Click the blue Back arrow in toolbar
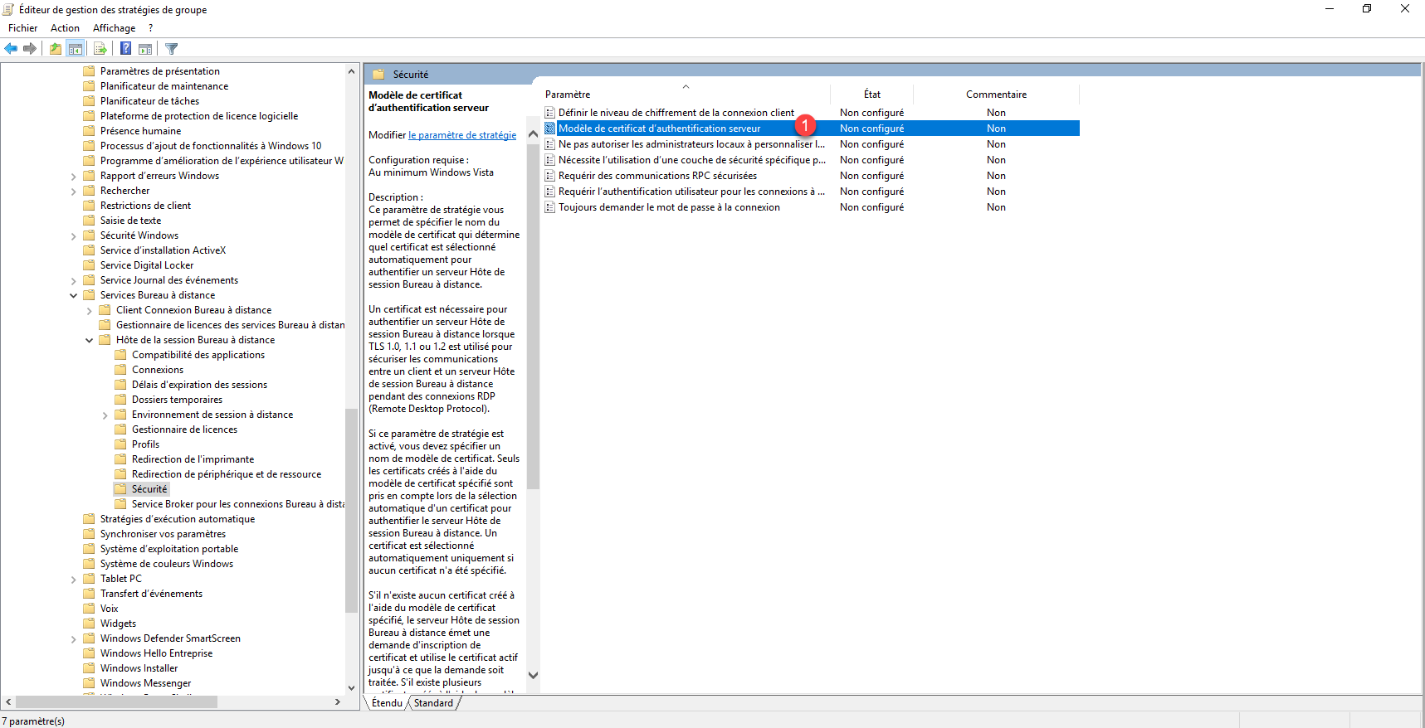This screenshot has width=1425, height=728. tap(11, 49)
